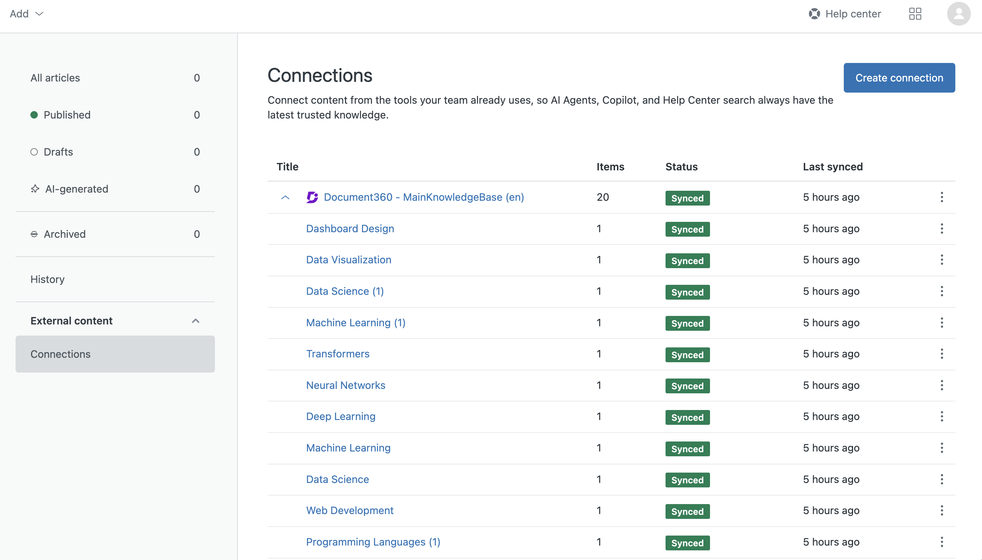Collapse the External content section
Image resolution: width=982 pixels, height=560 pixels.
click(196, 321)
